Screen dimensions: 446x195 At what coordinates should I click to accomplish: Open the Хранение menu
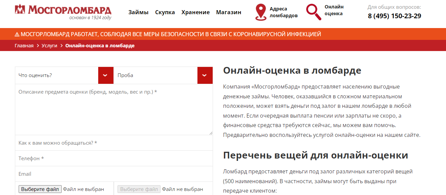[x=195, y=12]
